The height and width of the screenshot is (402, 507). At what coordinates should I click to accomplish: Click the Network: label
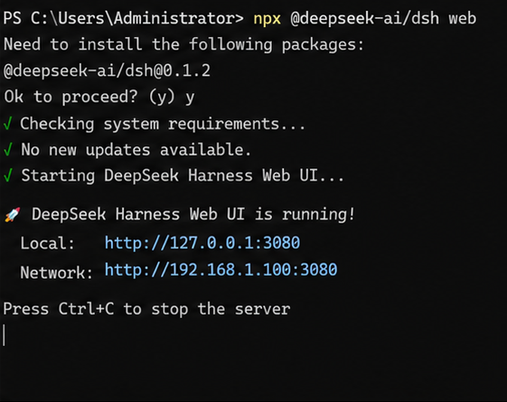pyautogui.click(x=57, y=273)
